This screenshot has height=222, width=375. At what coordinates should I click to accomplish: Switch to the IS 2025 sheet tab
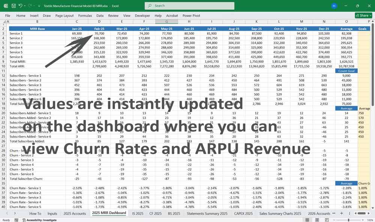(138, 213)
